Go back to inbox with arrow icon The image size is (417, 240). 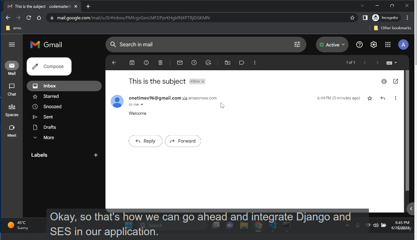coord(114,62)
